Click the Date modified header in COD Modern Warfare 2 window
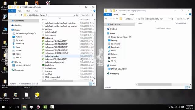The height and width of the screenshot is (110, 195). (85, 20)
